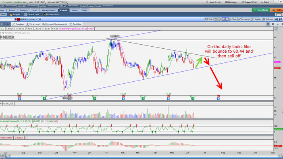The height and width of the screenshot is (159, 283).
Task: Click the red S icon beside Merck
Action: 19,19
